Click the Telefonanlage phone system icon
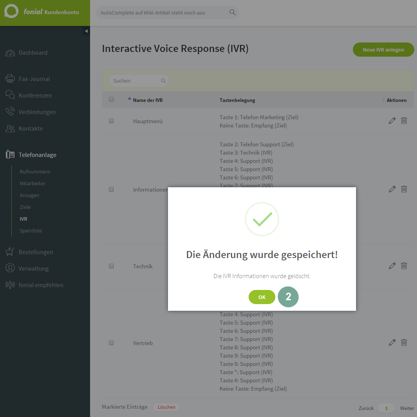 click(x=10, y=154)
